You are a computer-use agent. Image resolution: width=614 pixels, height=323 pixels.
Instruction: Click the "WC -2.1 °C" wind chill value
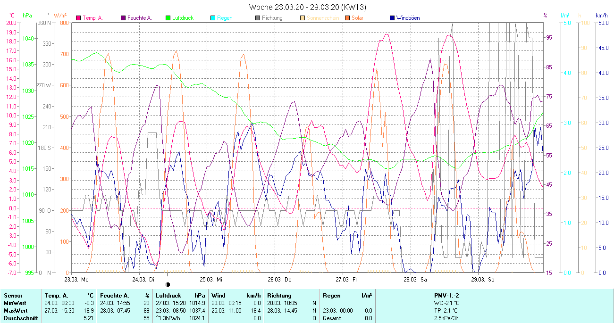(x=446, y=303)
